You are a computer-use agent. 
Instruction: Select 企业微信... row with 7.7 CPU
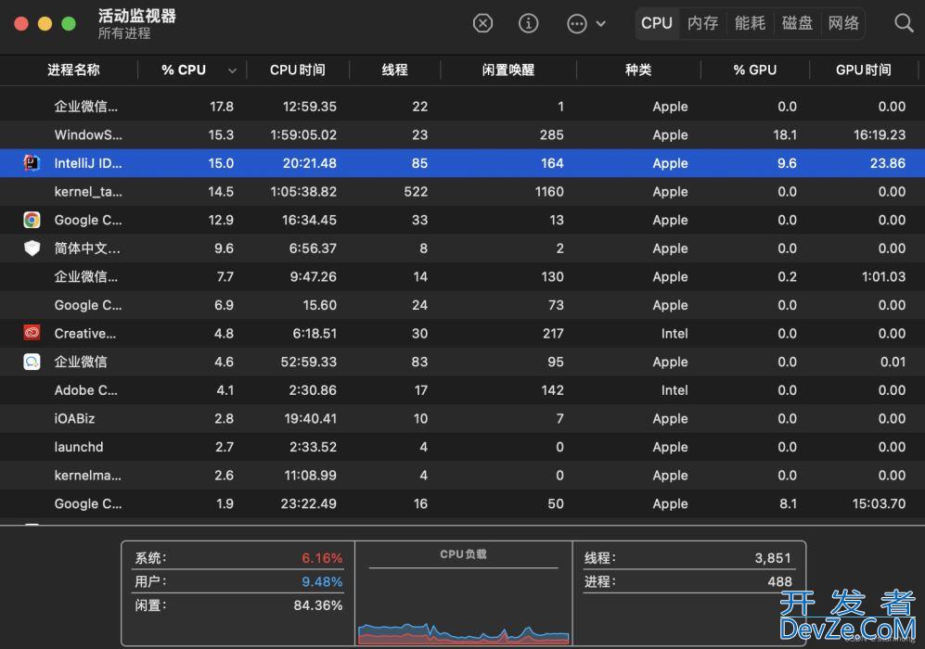(x=462, y=276)
